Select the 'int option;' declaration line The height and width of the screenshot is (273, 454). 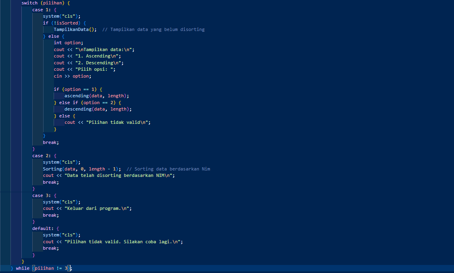click(68, 43)
